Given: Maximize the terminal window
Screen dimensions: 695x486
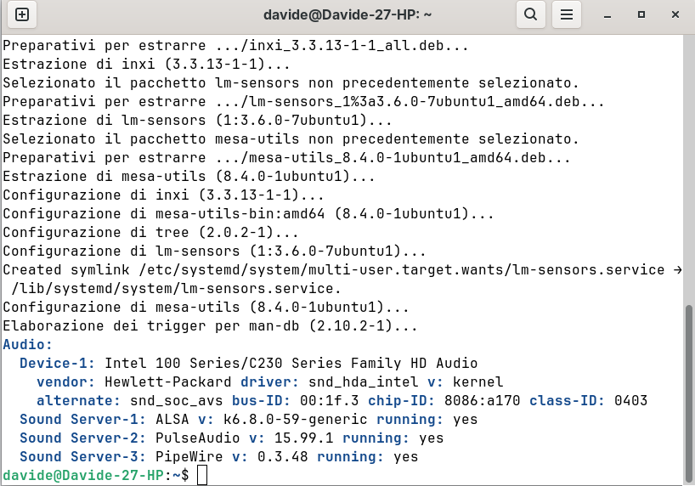Looking at the screenshot, I should click(641, 14).
